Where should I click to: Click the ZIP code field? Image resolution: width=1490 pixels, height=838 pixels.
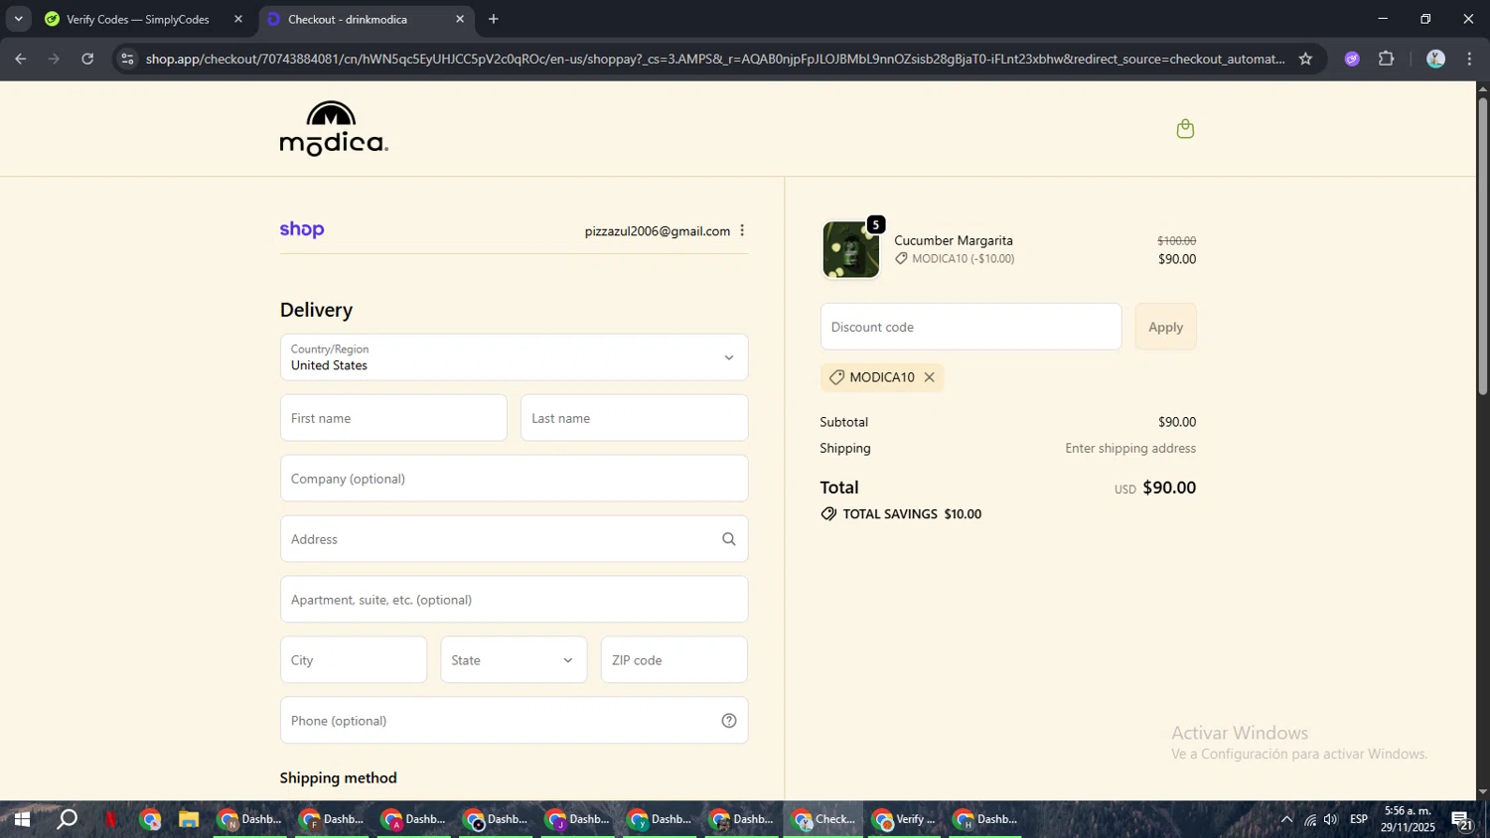pos(673,660)
